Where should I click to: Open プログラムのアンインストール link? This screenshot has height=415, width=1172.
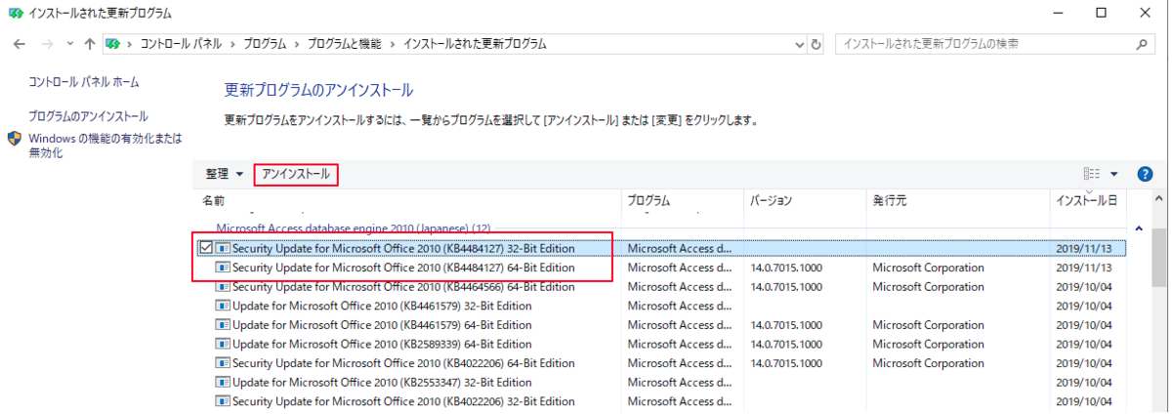tap(88, 116)
